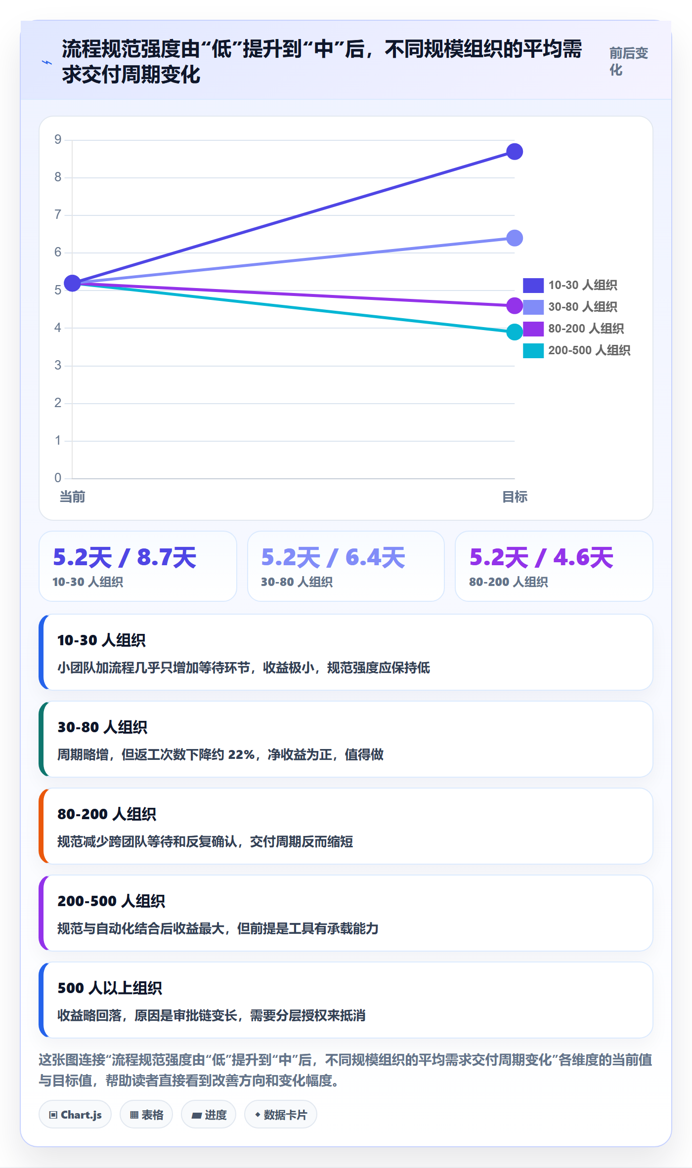Toggle the 30-80 人组织 legend swatch
Image resolution: width=692 pixels, height=1168 pixels.
(x=533, y=307)
